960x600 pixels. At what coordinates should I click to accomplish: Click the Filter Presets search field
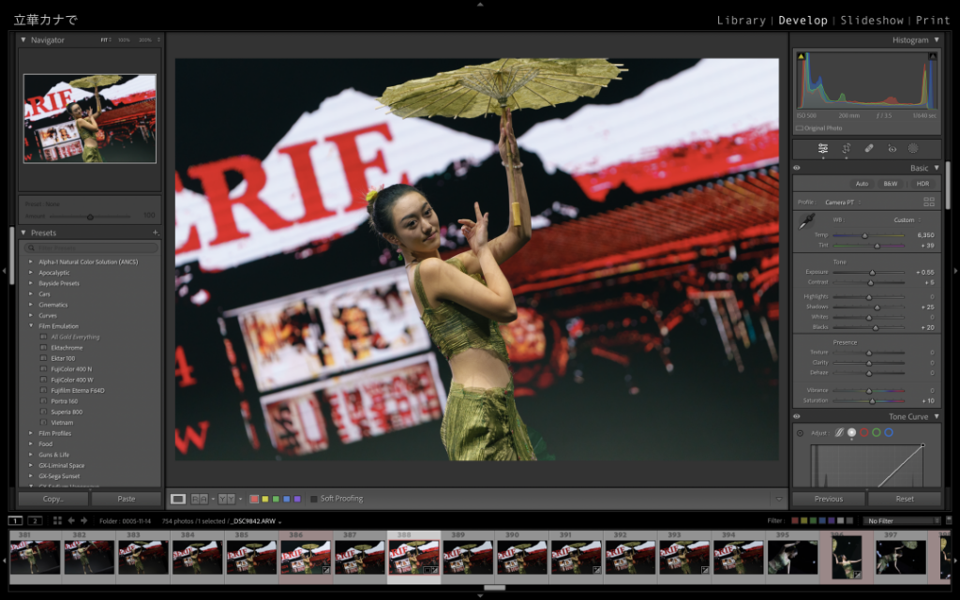pos(91,247)
